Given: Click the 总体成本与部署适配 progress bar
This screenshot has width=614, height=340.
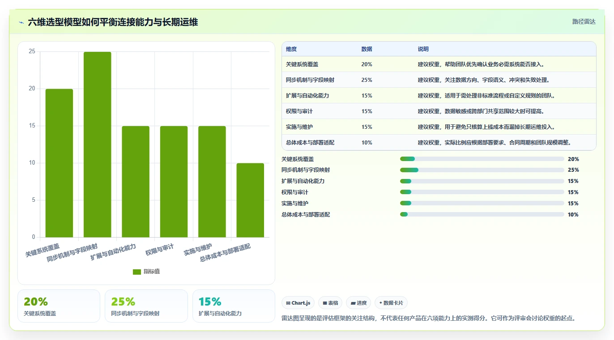Looking at the screenshot, I should coord(482,214).
